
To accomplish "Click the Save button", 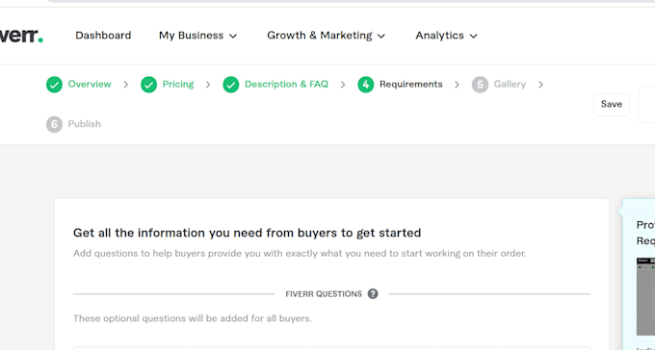I will (x=612, y=104).
